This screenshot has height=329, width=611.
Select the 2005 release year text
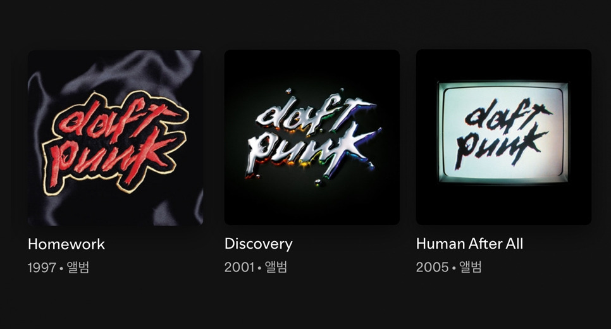point(432,268)
